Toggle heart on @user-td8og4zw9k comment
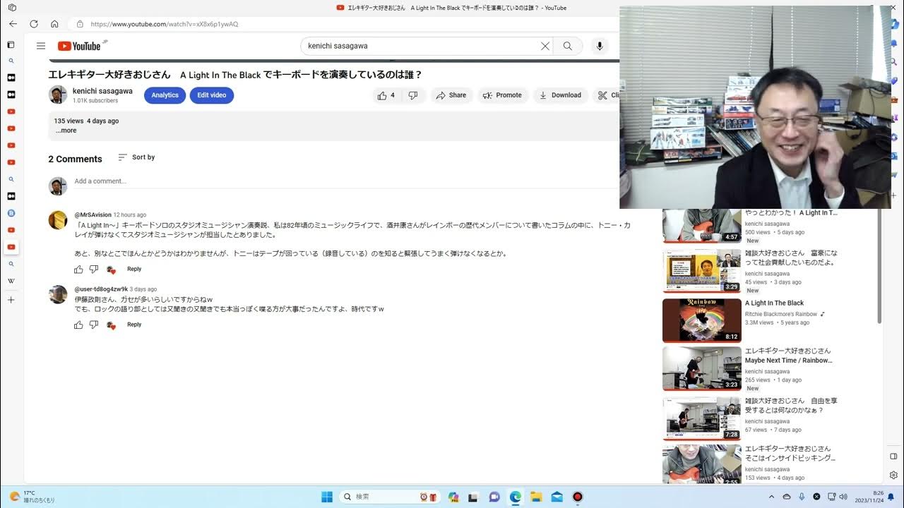 click(111, 325)
